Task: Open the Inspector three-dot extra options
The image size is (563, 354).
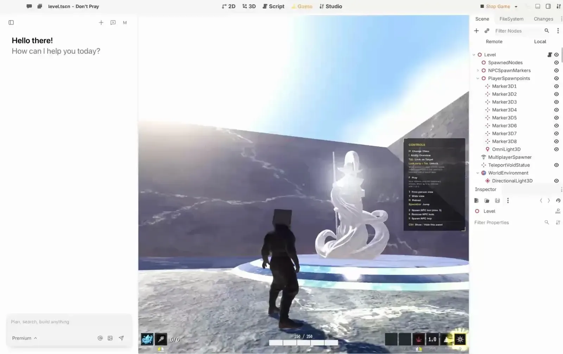Action: pyautogui.click(x=508, y=200)
